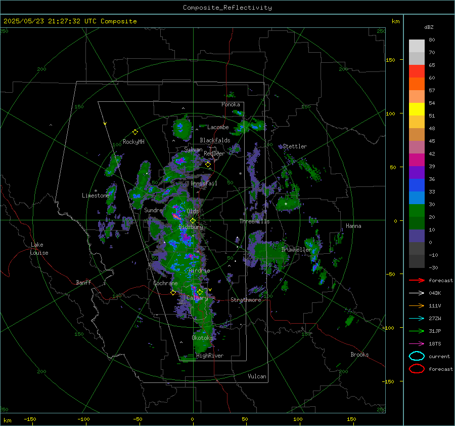Pick the purple 36-39 dBZ swatch
455x426 pixels.
coord(417,172)
